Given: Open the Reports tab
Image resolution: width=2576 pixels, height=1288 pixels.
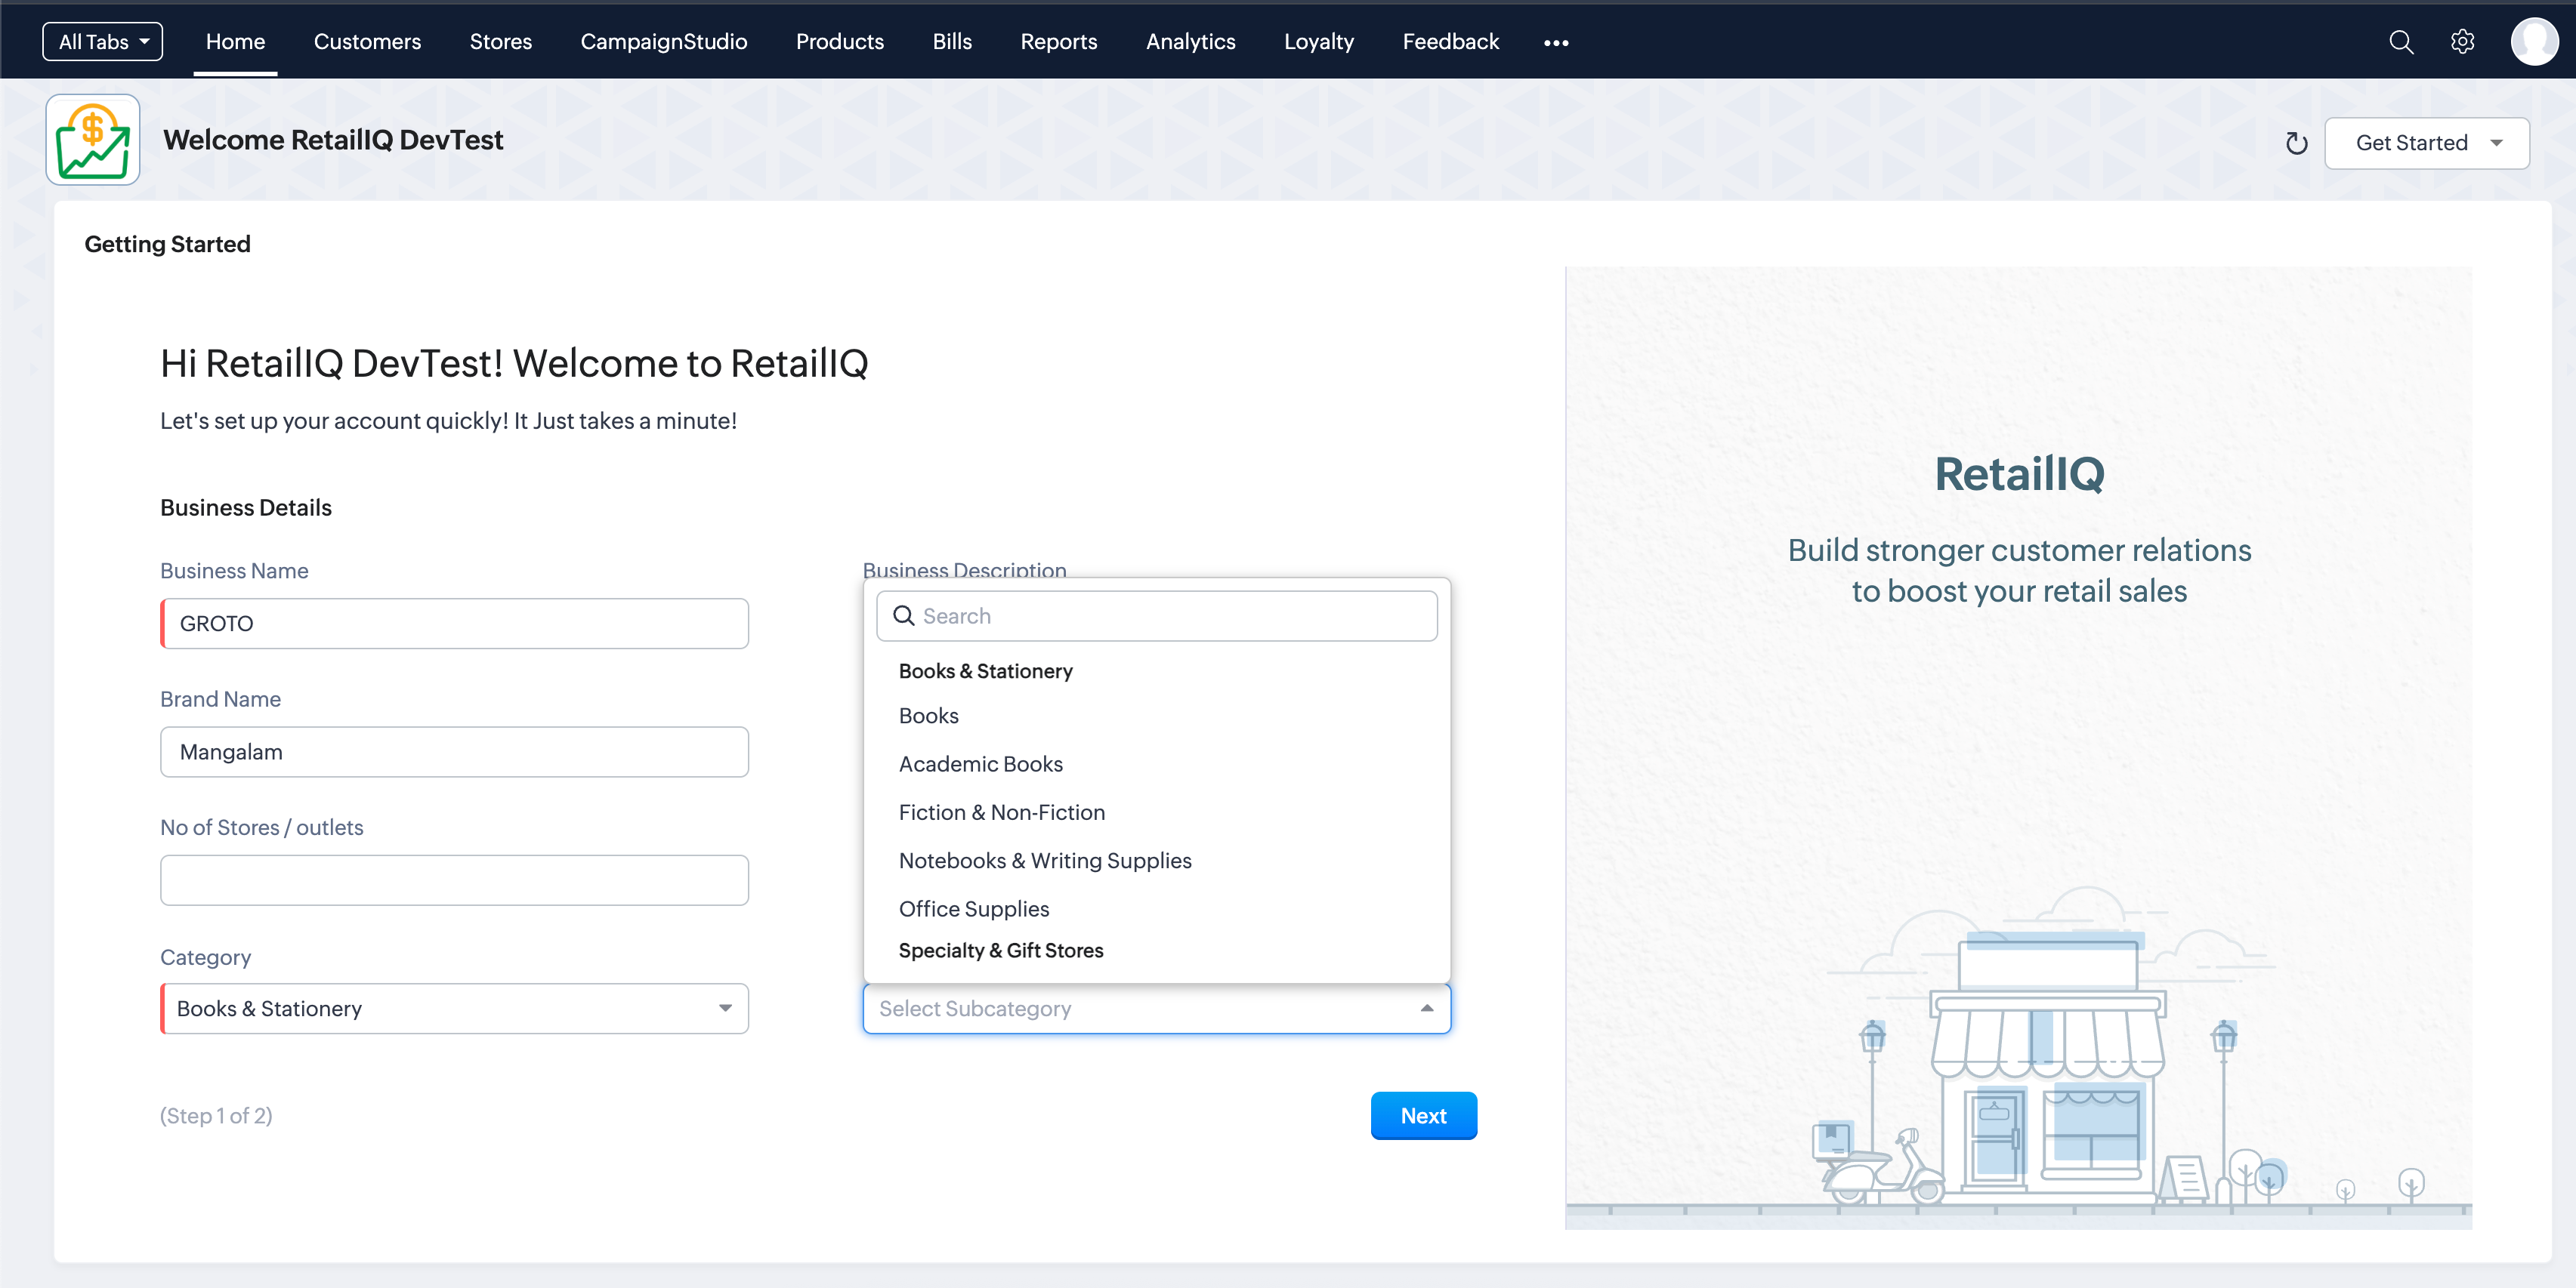Looking at the screenshot, I should 1058,42.
